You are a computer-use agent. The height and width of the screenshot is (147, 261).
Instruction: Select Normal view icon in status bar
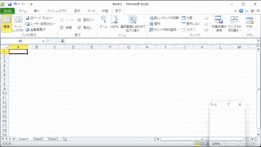[x=197, y=144]
